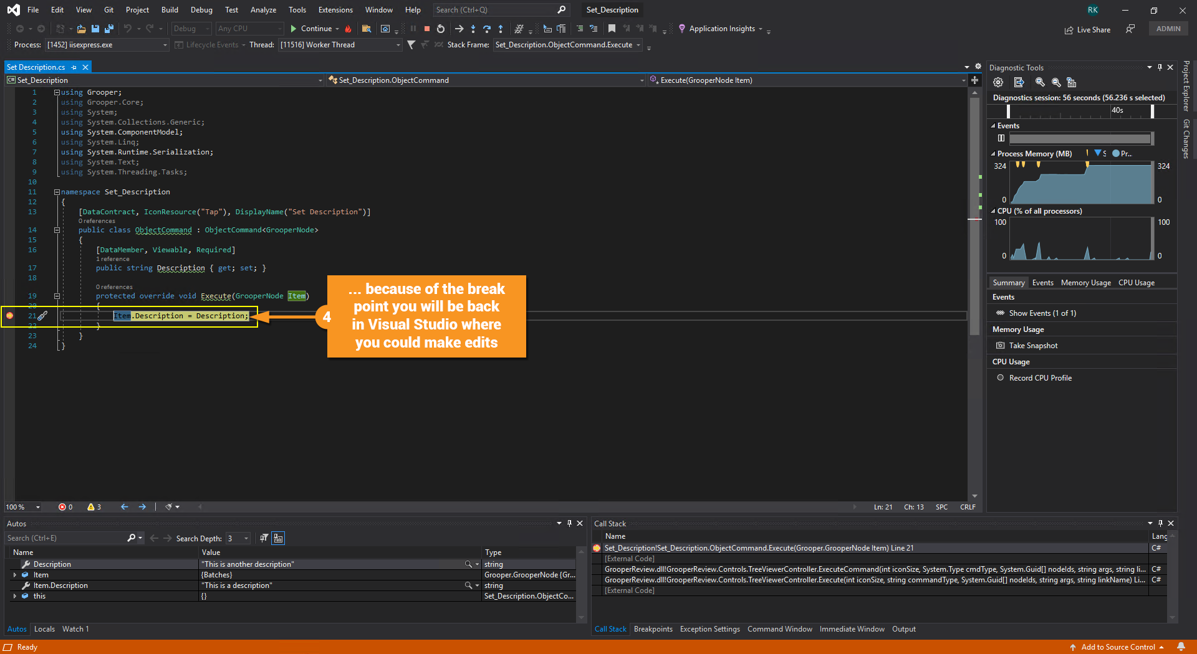Click the Step Into arrow icon

[x=473, y=29]
